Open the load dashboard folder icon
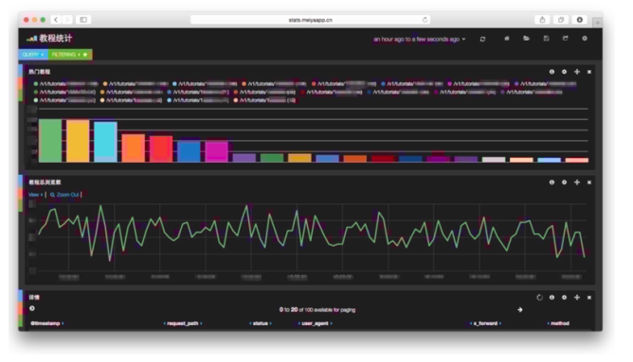Screen dimensions: 633x362 pos(526,38)
